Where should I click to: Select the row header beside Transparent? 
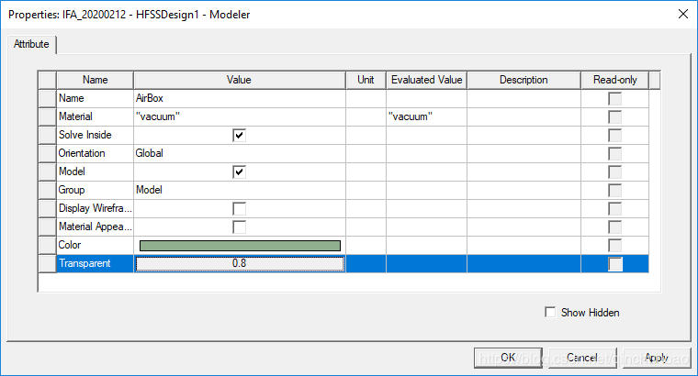point(47,263)
